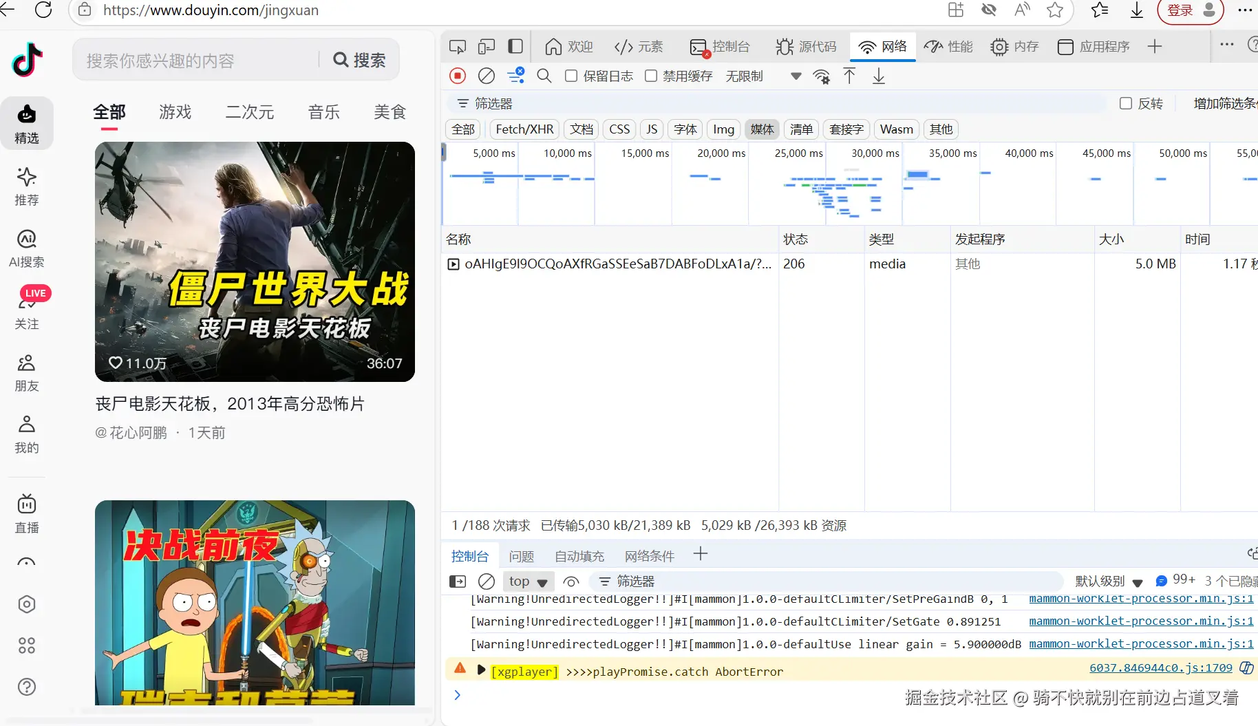This screenshot has width=1258, height=726.
Task: Enable the 保留日志 checkbox
Action: (x=571, y=76)
